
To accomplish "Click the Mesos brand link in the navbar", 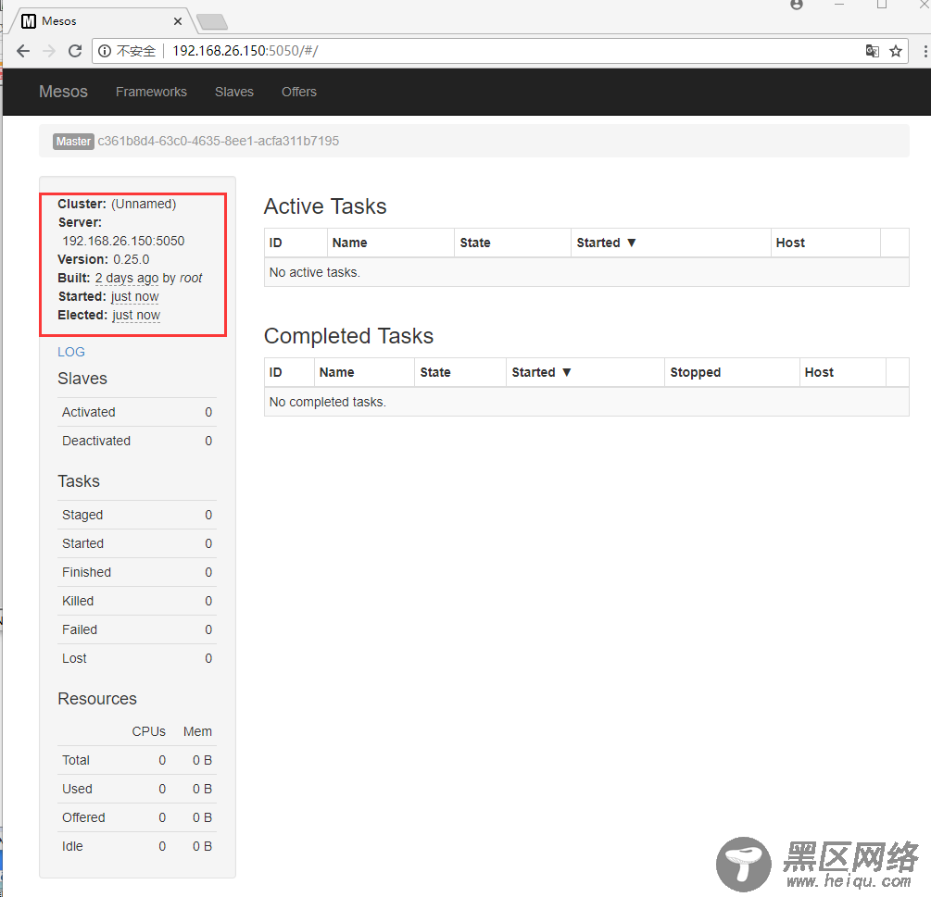I will click(64, 92).
